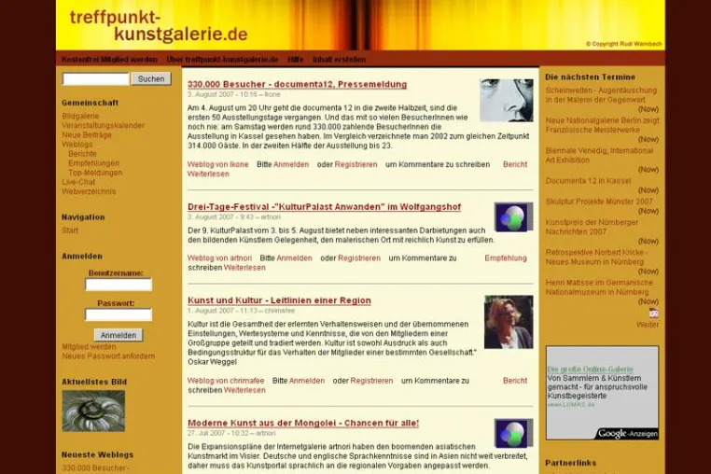Open Weblog von Ikone link
Viewport: 711px width, 474px height.
tap(217, 164)
